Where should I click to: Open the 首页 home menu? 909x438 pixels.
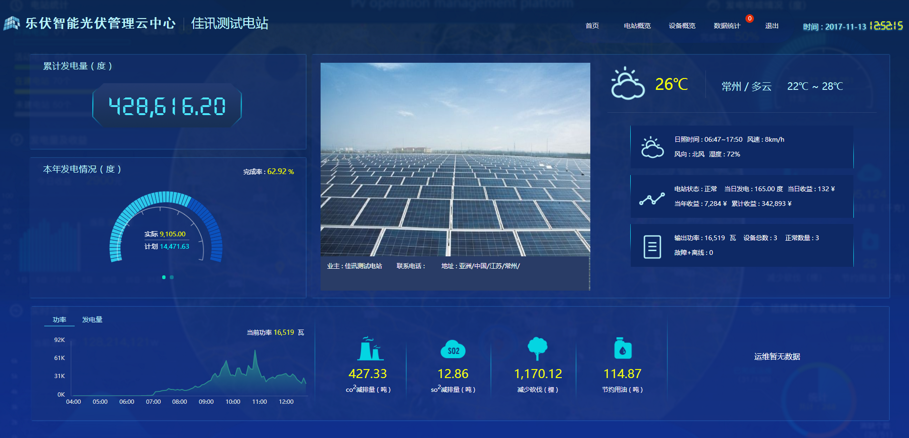592,26
